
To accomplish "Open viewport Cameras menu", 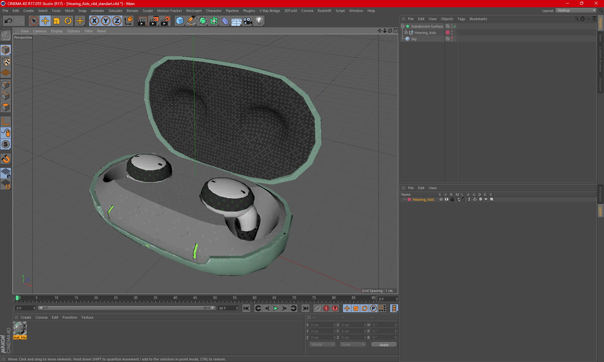I will pos(40,31).
